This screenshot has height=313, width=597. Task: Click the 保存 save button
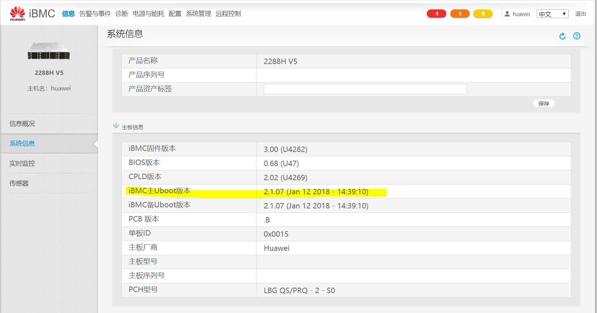(x=544, y=103)
